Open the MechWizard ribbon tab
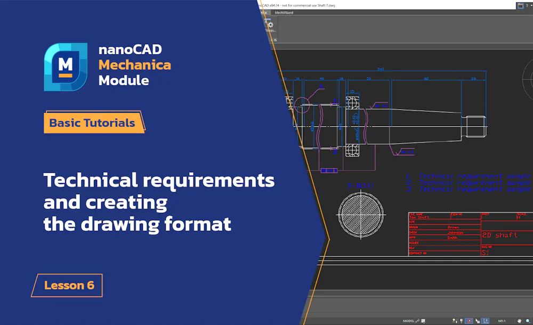The width and height of the screenshot is (533, 325). 284,13
